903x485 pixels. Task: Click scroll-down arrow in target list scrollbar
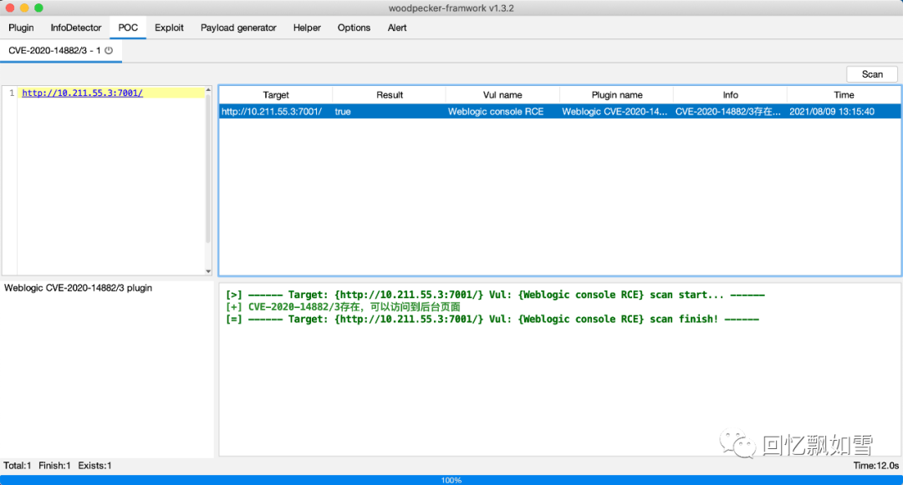pyautogui.click(x=209, y=271)
